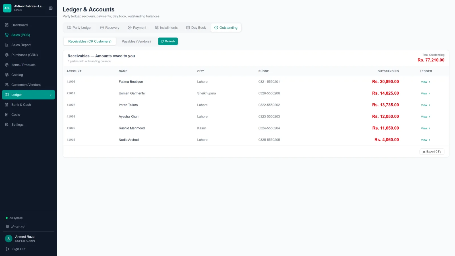Viewport: 455px width, 256px height.
Task: Switch to the Recovery tab
Action: (110, 28)
